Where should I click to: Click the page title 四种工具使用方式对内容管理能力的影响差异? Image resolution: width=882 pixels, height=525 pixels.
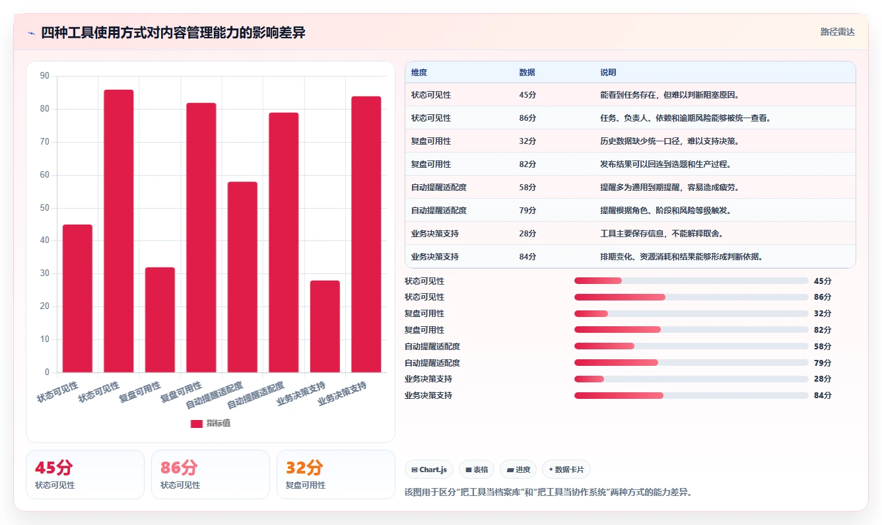tap(173, 33)
